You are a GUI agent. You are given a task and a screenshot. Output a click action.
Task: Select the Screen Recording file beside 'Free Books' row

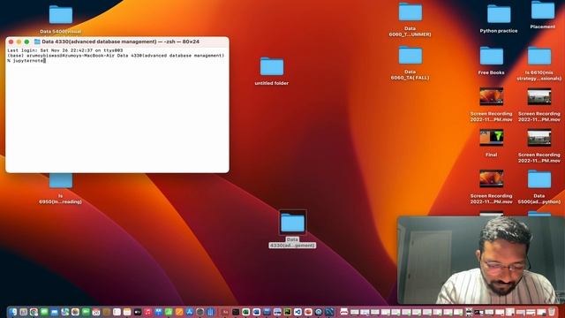(x=491, y=104)
